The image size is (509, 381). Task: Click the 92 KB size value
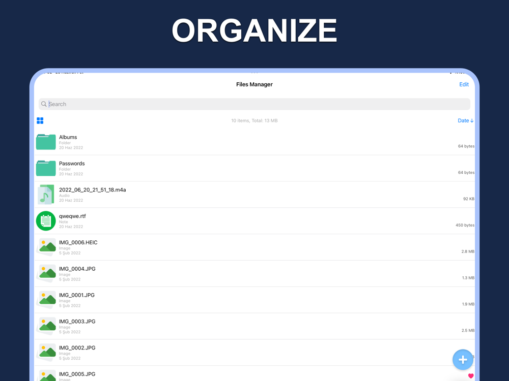point(469,199)
